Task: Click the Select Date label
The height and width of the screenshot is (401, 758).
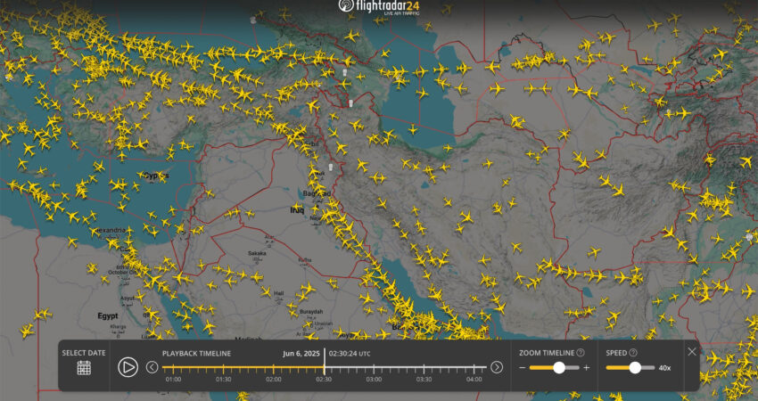Action: 84,353
